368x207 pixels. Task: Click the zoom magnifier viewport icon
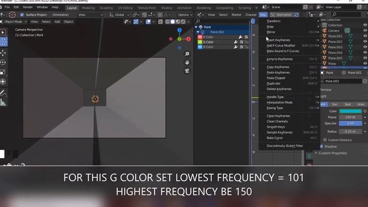click(x=187, y=54)
